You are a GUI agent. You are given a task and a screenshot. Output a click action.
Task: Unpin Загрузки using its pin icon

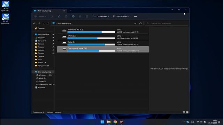pyautogui.click(x=53, y=38)
